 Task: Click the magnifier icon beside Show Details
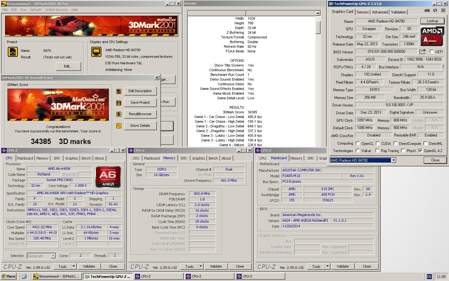click(x=119, y=126)
